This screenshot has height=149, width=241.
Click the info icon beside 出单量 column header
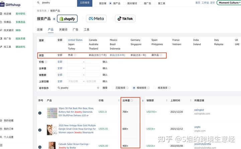[x=132, y=100]
